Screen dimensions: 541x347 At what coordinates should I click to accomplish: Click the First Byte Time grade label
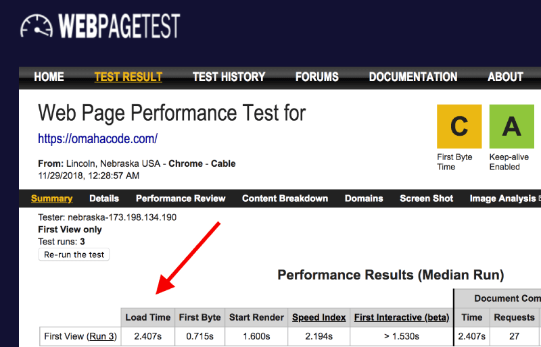[x=454, y=162]
